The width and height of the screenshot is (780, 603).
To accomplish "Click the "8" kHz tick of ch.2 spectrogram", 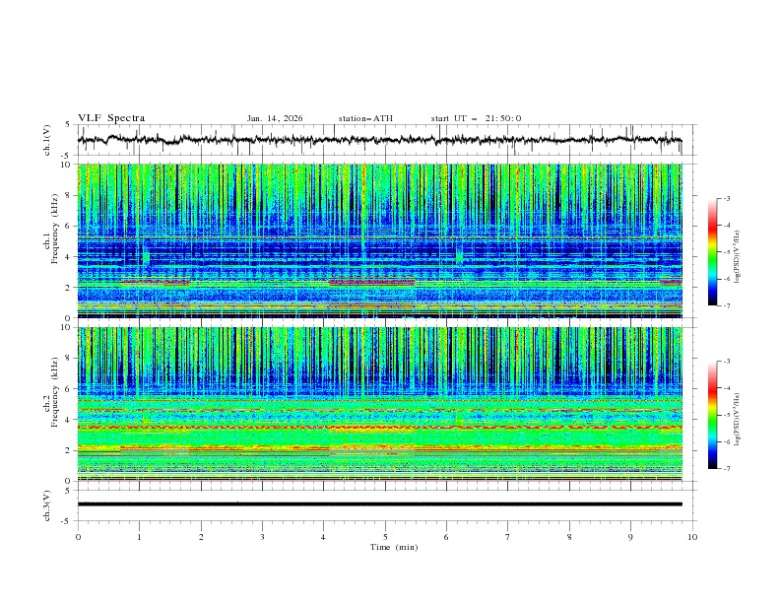I will (68, 359).
